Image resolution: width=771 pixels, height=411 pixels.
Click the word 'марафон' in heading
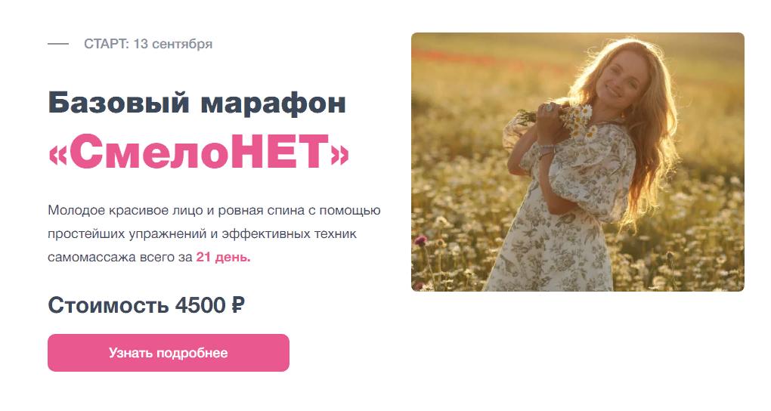(x=274, y=103)
